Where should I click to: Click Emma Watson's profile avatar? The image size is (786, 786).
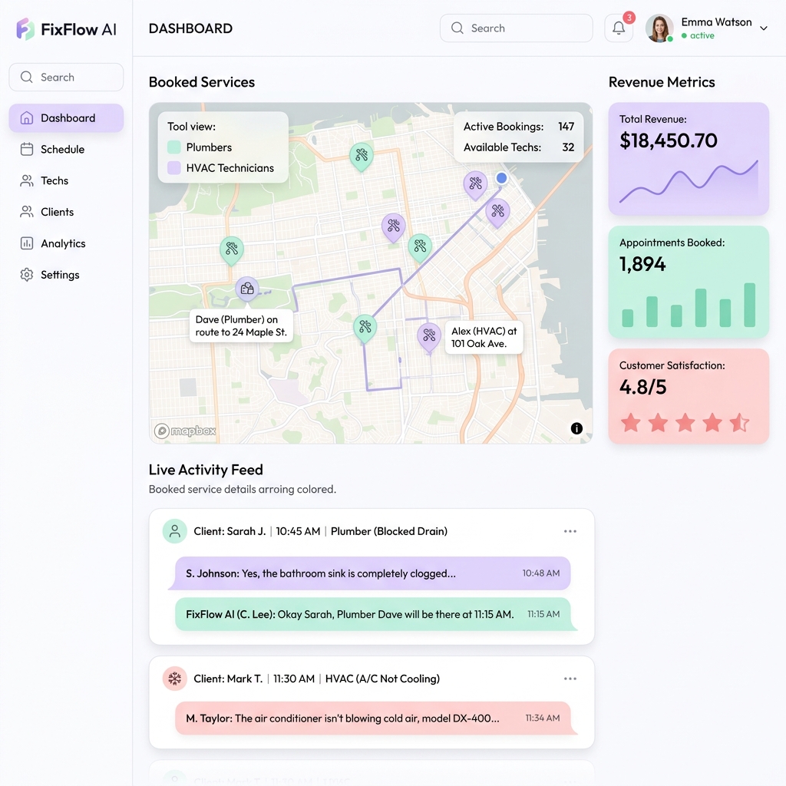pos(659,28)
